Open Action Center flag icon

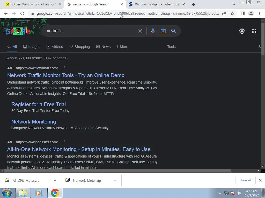click(233, 193)
